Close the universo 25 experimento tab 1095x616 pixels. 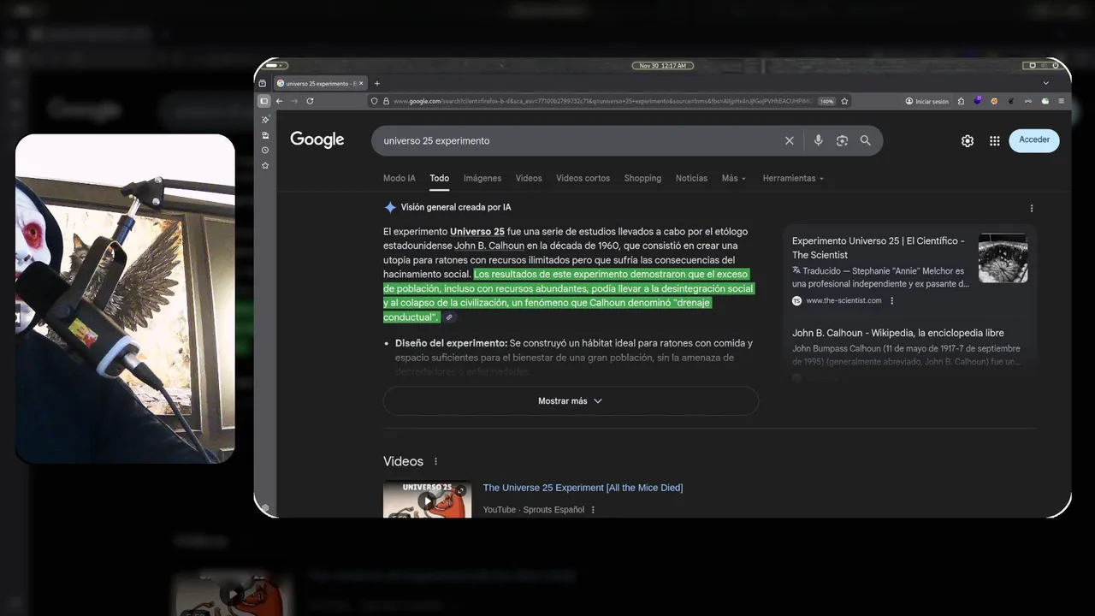[x=361, y=83]
